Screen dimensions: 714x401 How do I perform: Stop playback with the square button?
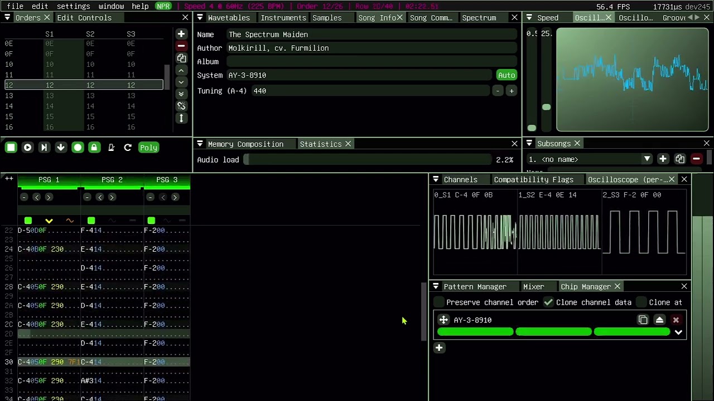11,148
